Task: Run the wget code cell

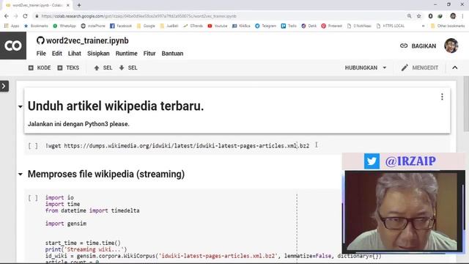Action: (x=33, y=146)
